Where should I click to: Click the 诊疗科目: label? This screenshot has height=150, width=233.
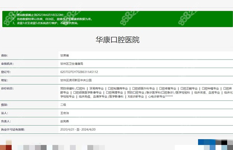[7, 89]
